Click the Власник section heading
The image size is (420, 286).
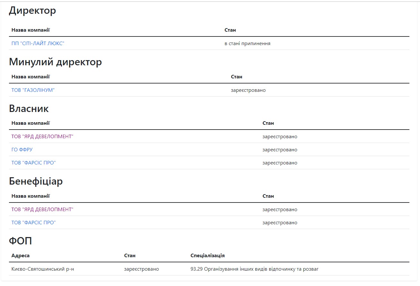[29, 108]
